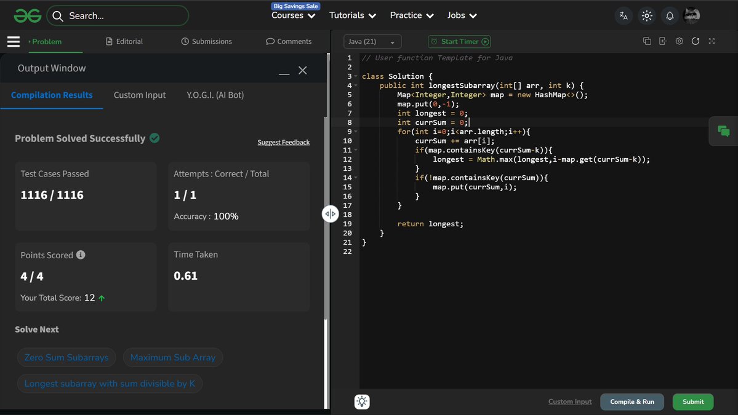Viewport: 738px width, 415px height.
Task: Click the Big Savings Sale badge
Action: (295, 6)
